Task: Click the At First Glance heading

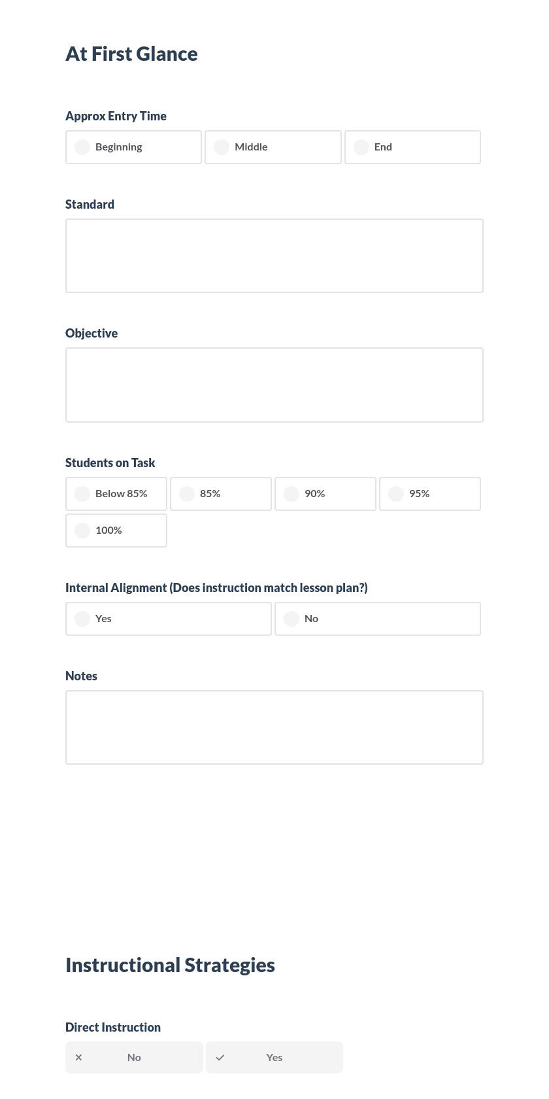Action: point(131,54)
